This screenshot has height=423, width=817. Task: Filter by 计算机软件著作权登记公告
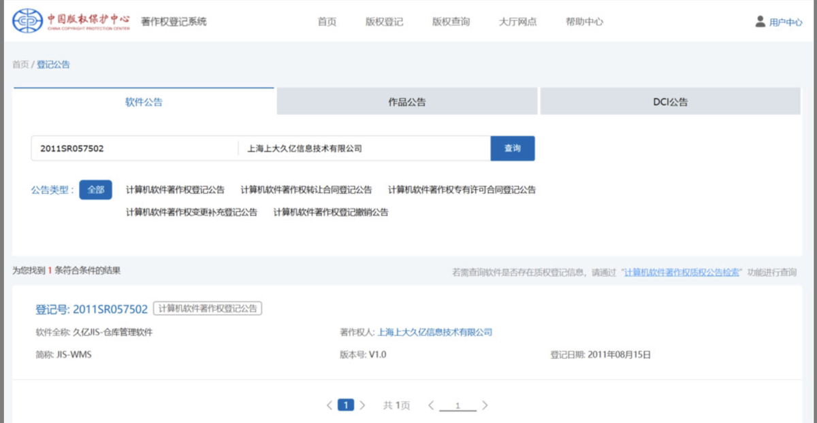coord(175,190)
